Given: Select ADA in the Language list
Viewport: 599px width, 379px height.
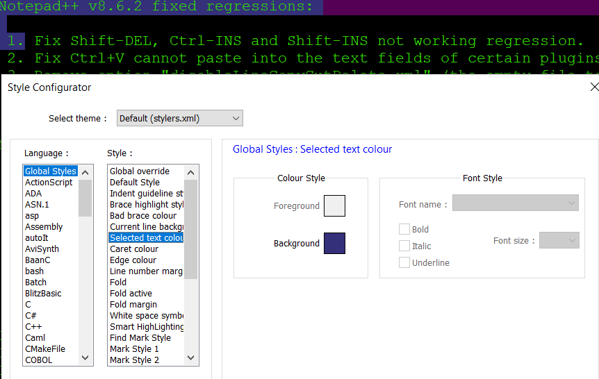Looking at the screenshot, I should point(33,193).
